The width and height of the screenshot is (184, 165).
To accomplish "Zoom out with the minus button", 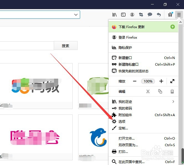I will (x=135, y=81).
